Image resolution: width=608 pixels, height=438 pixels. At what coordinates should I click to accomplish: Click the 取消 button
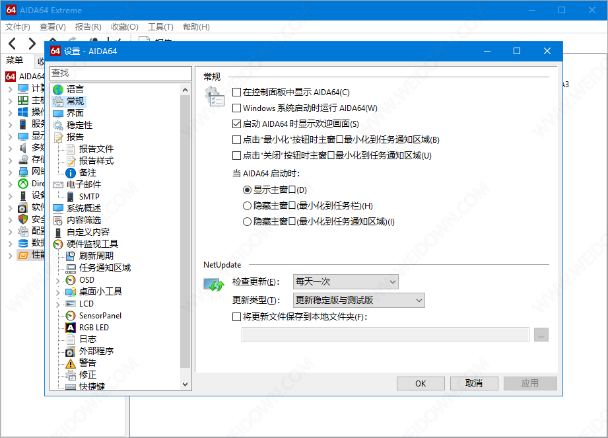[474, 384]
